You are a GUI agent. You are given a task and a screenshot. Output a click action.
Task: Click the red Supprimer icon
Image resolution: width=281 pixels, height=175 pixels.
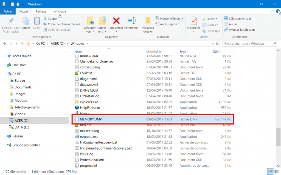coord(116,21)
